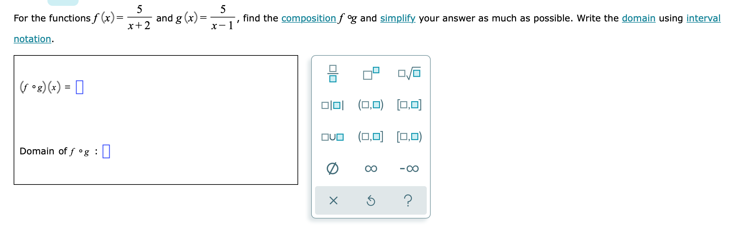Insert the negative infinity symbol

409,168
